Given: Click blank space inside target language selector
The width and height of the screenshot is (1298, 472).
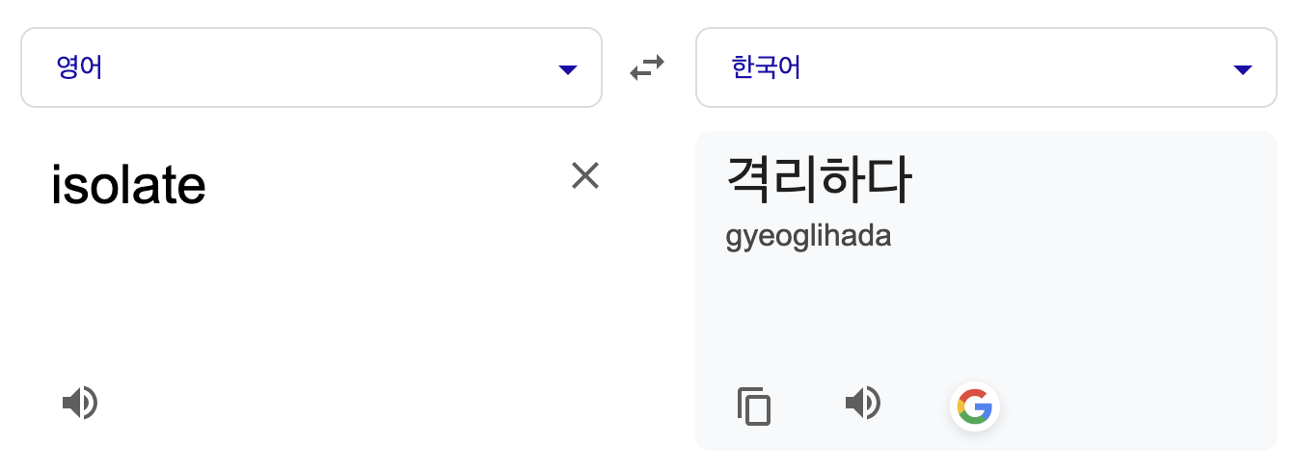Looking at the screenshot, I should (x=1013, y=67).
